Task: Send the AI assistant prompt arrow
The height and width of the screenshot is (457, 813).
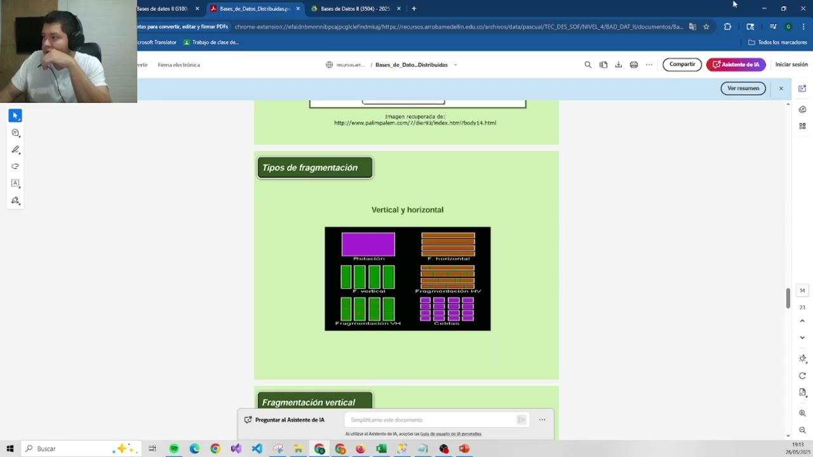Action: (521, 420)
